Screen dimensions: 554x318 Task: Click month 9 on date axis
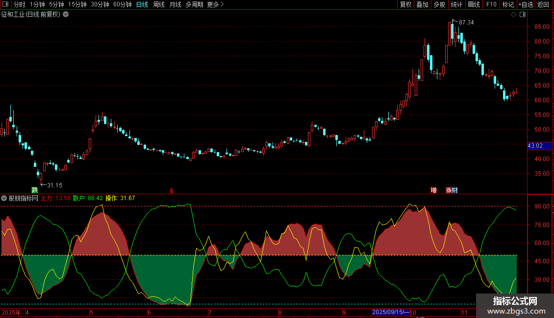[x=344, y=312]
